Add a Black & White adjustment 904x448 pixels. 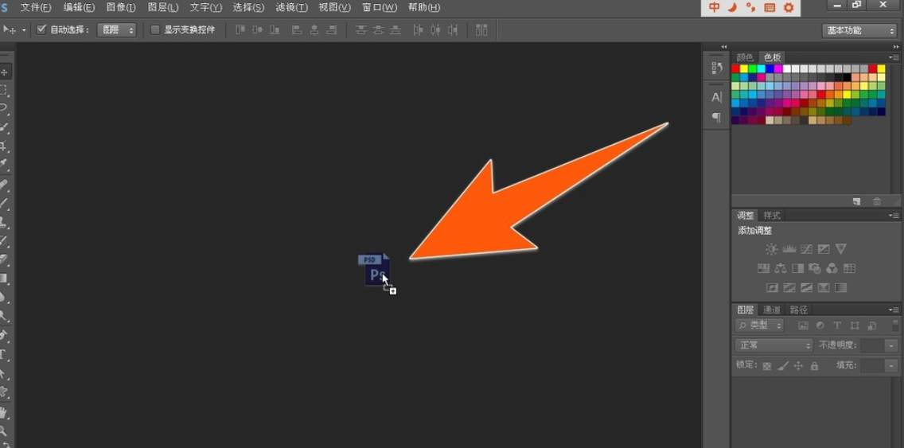tap(798, 268)
